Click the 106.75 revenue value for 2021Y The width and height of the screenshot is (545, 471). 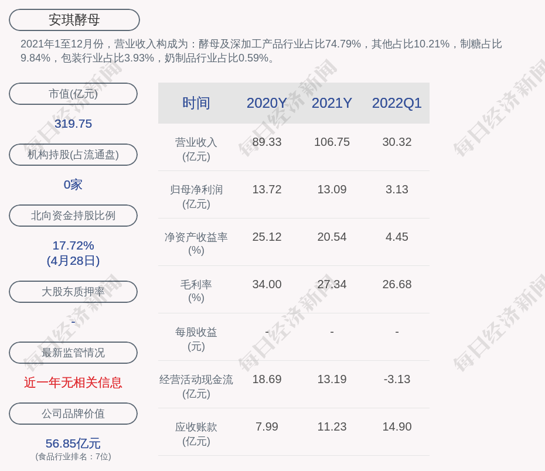[x=332, y=142]
